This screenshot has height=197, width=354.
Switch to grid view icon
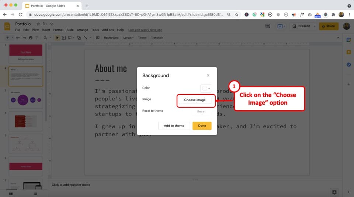tap(35, 194)
